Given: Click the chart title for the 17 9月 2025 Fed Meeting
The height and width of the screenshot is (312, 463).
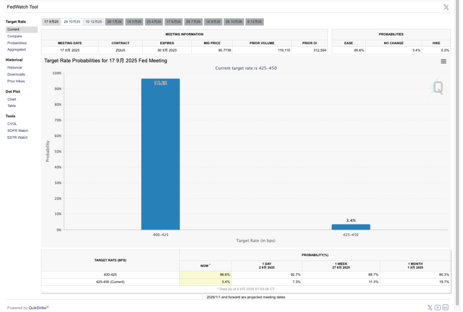Looking at the screenshot, I should (x=106, y=60).
